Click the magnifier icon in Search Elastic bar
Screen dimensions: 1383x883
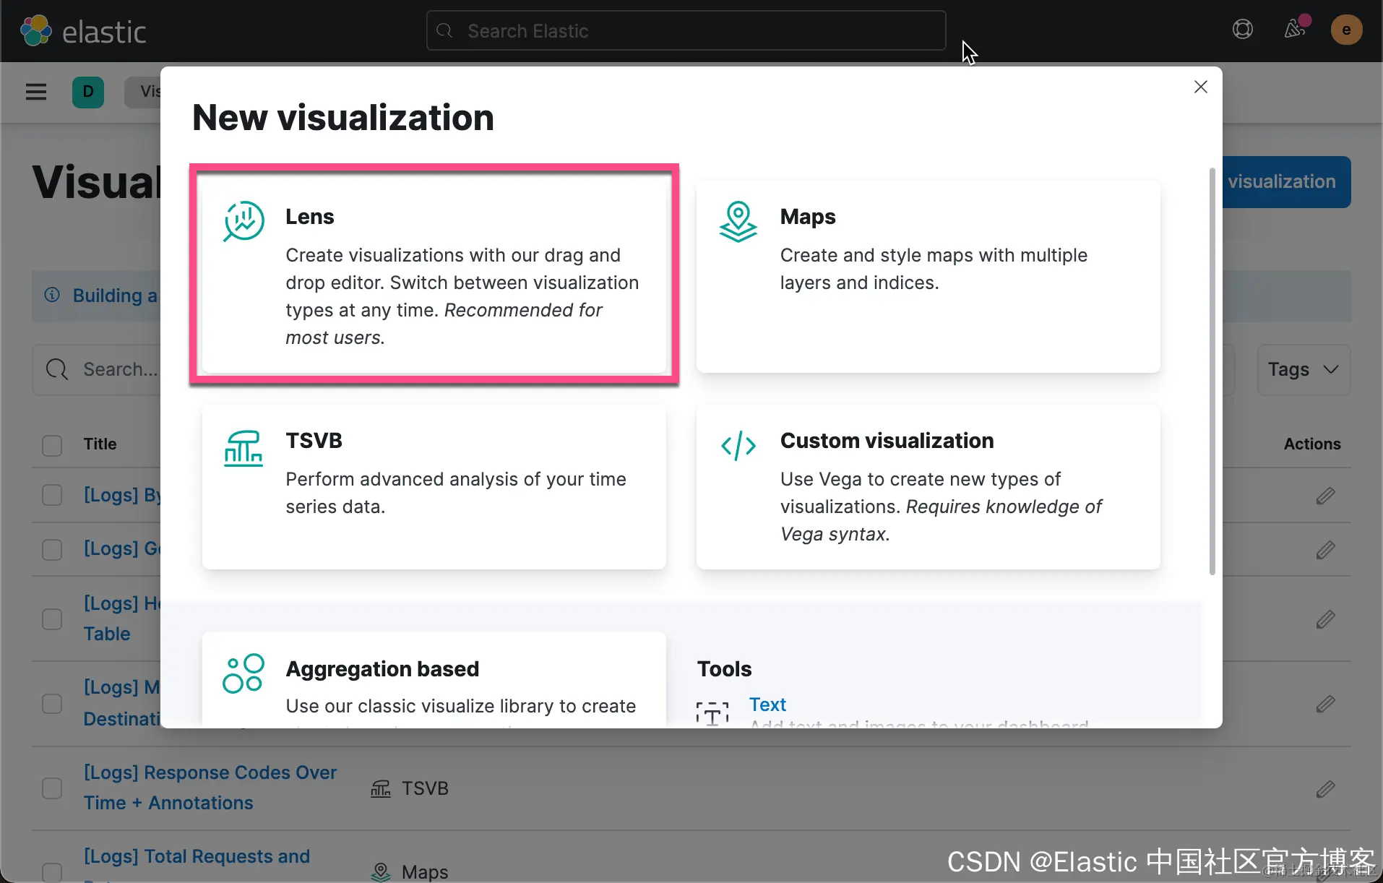click(445, 30)
